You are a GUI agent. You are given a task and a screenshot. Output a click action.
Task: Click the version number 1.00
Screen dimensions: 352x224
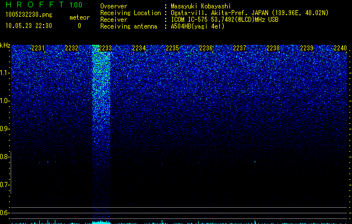tap(76, 4)
